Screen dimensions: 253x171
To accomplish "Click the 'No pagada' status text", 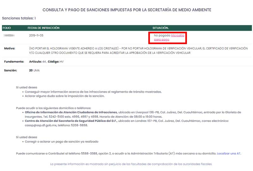I will (x=162, y=35).
